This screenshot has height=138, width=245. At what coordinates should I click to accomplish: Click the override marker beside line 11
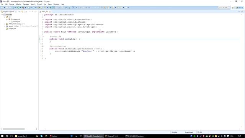click(40, 39)
